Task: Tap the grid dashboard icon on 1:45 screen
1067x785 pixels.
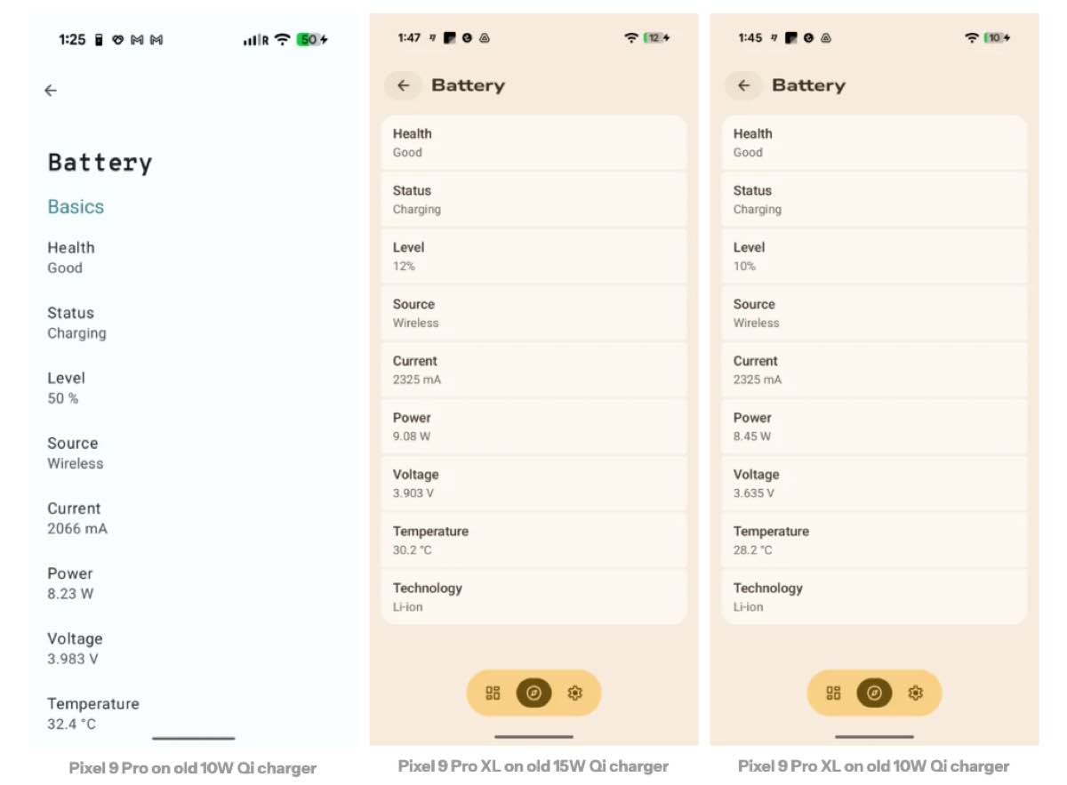Action: (x=833, y=693)
